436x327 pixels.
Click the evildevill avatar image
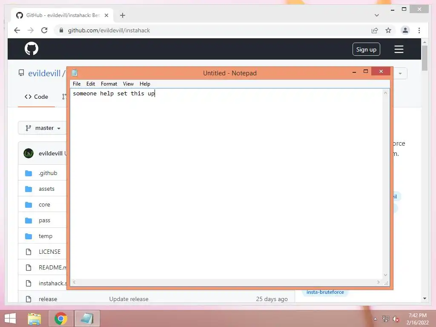point(29,153)
